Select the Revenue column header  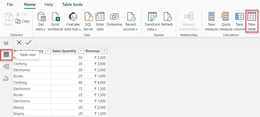point(96,51)
